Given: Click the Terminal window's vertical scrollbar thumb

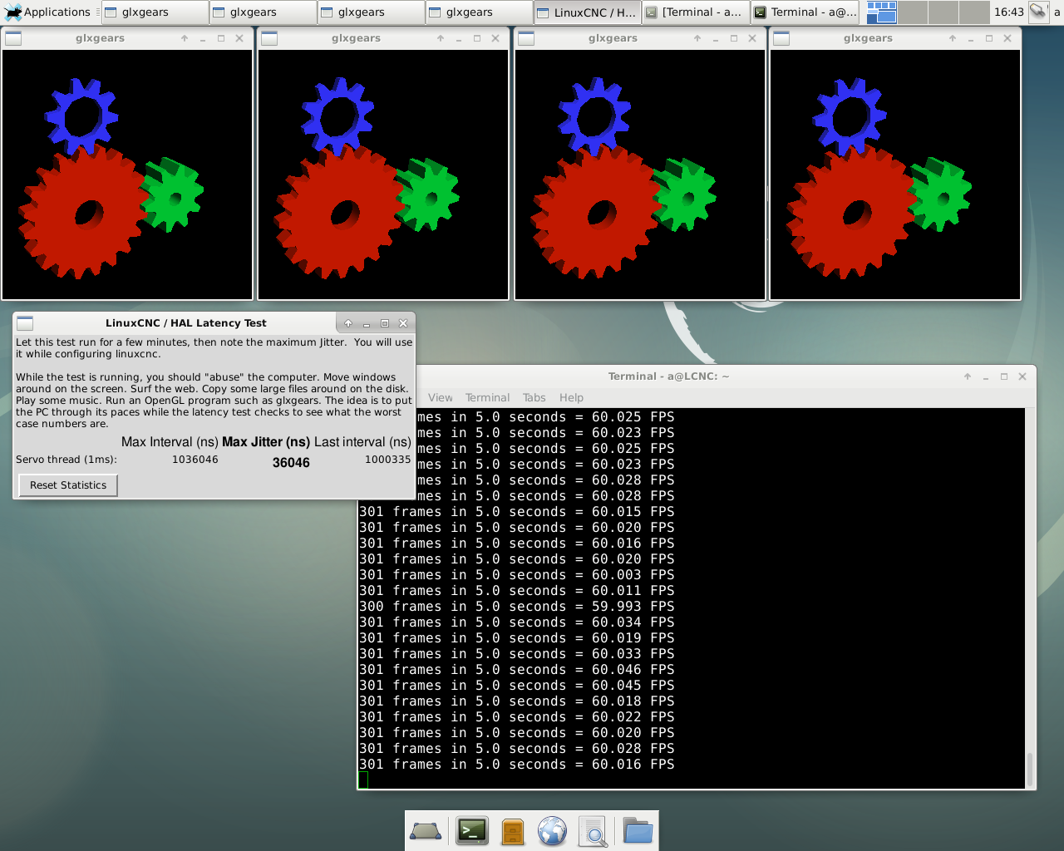Looking at the screenshot, I should tap(1031, 770).
